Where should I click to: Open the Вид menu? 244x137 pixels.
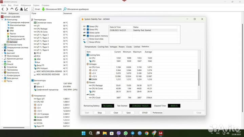(9, 5)
